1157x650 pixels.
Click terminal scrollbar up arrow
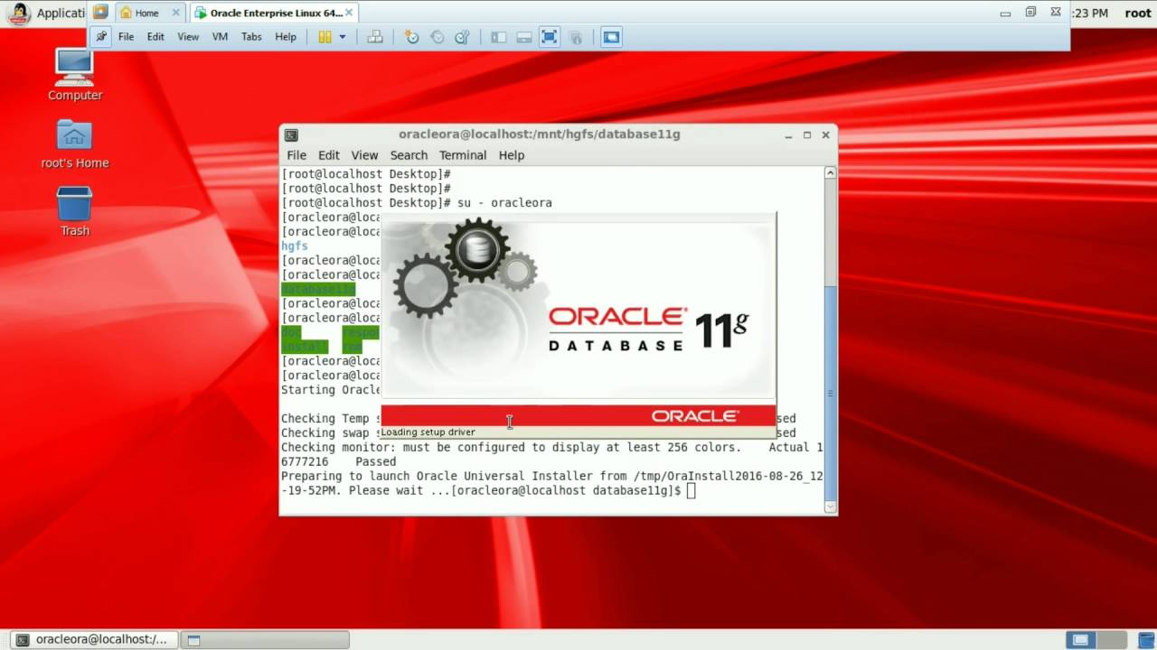click(831, 172)
